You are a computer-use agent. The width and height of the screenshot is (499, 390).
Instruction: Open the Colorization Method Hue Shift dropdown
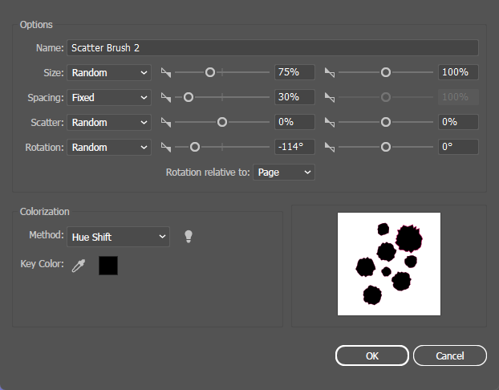pos(119,236)
